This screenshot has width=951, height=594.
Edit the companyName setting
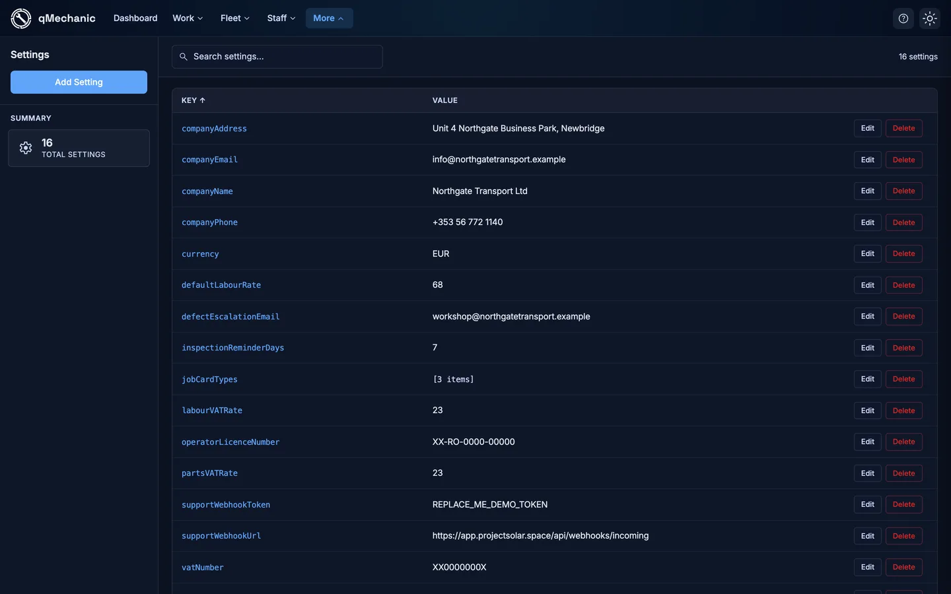pyautogui.click(x=868, y=191)
